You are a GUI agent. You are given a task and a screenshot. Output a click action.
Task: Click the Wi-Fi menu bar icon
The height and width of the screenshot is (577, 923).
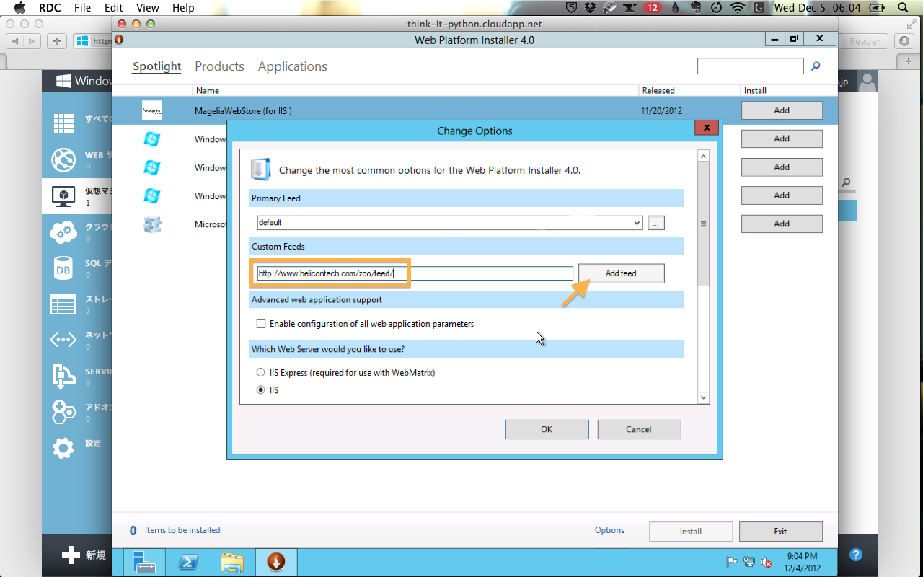737,8
